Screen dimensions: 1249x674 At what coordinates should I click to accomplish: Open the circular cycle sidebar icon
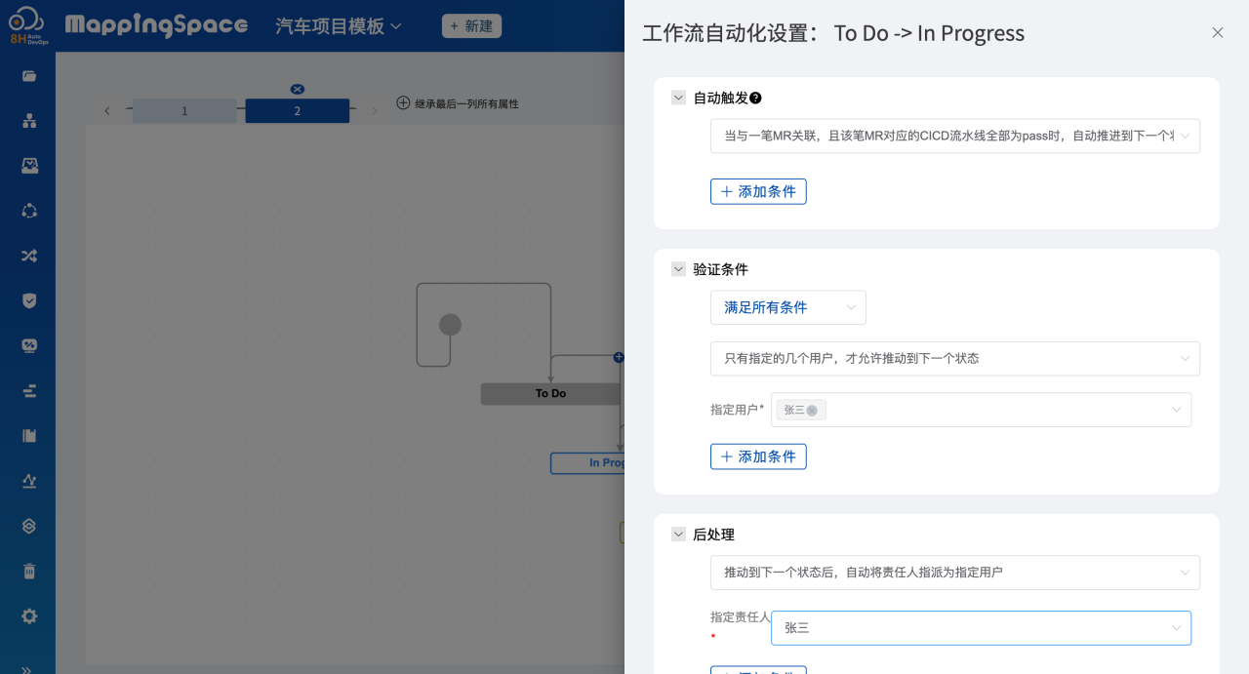coord(29,211)
